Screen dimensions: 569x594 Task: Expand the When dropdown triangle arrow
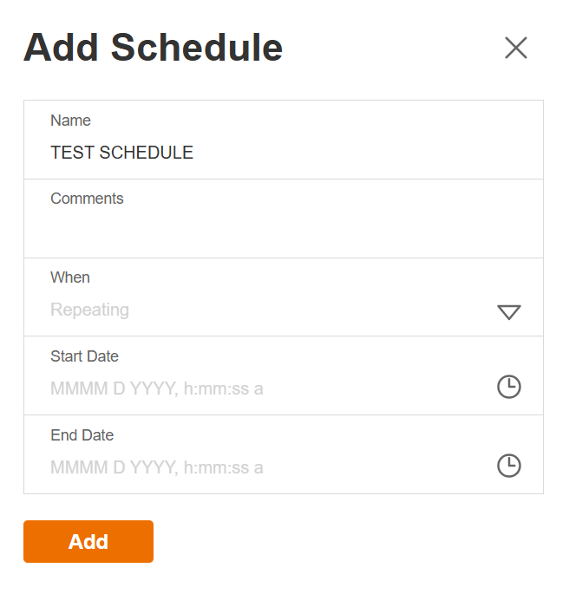pos(508,312)
